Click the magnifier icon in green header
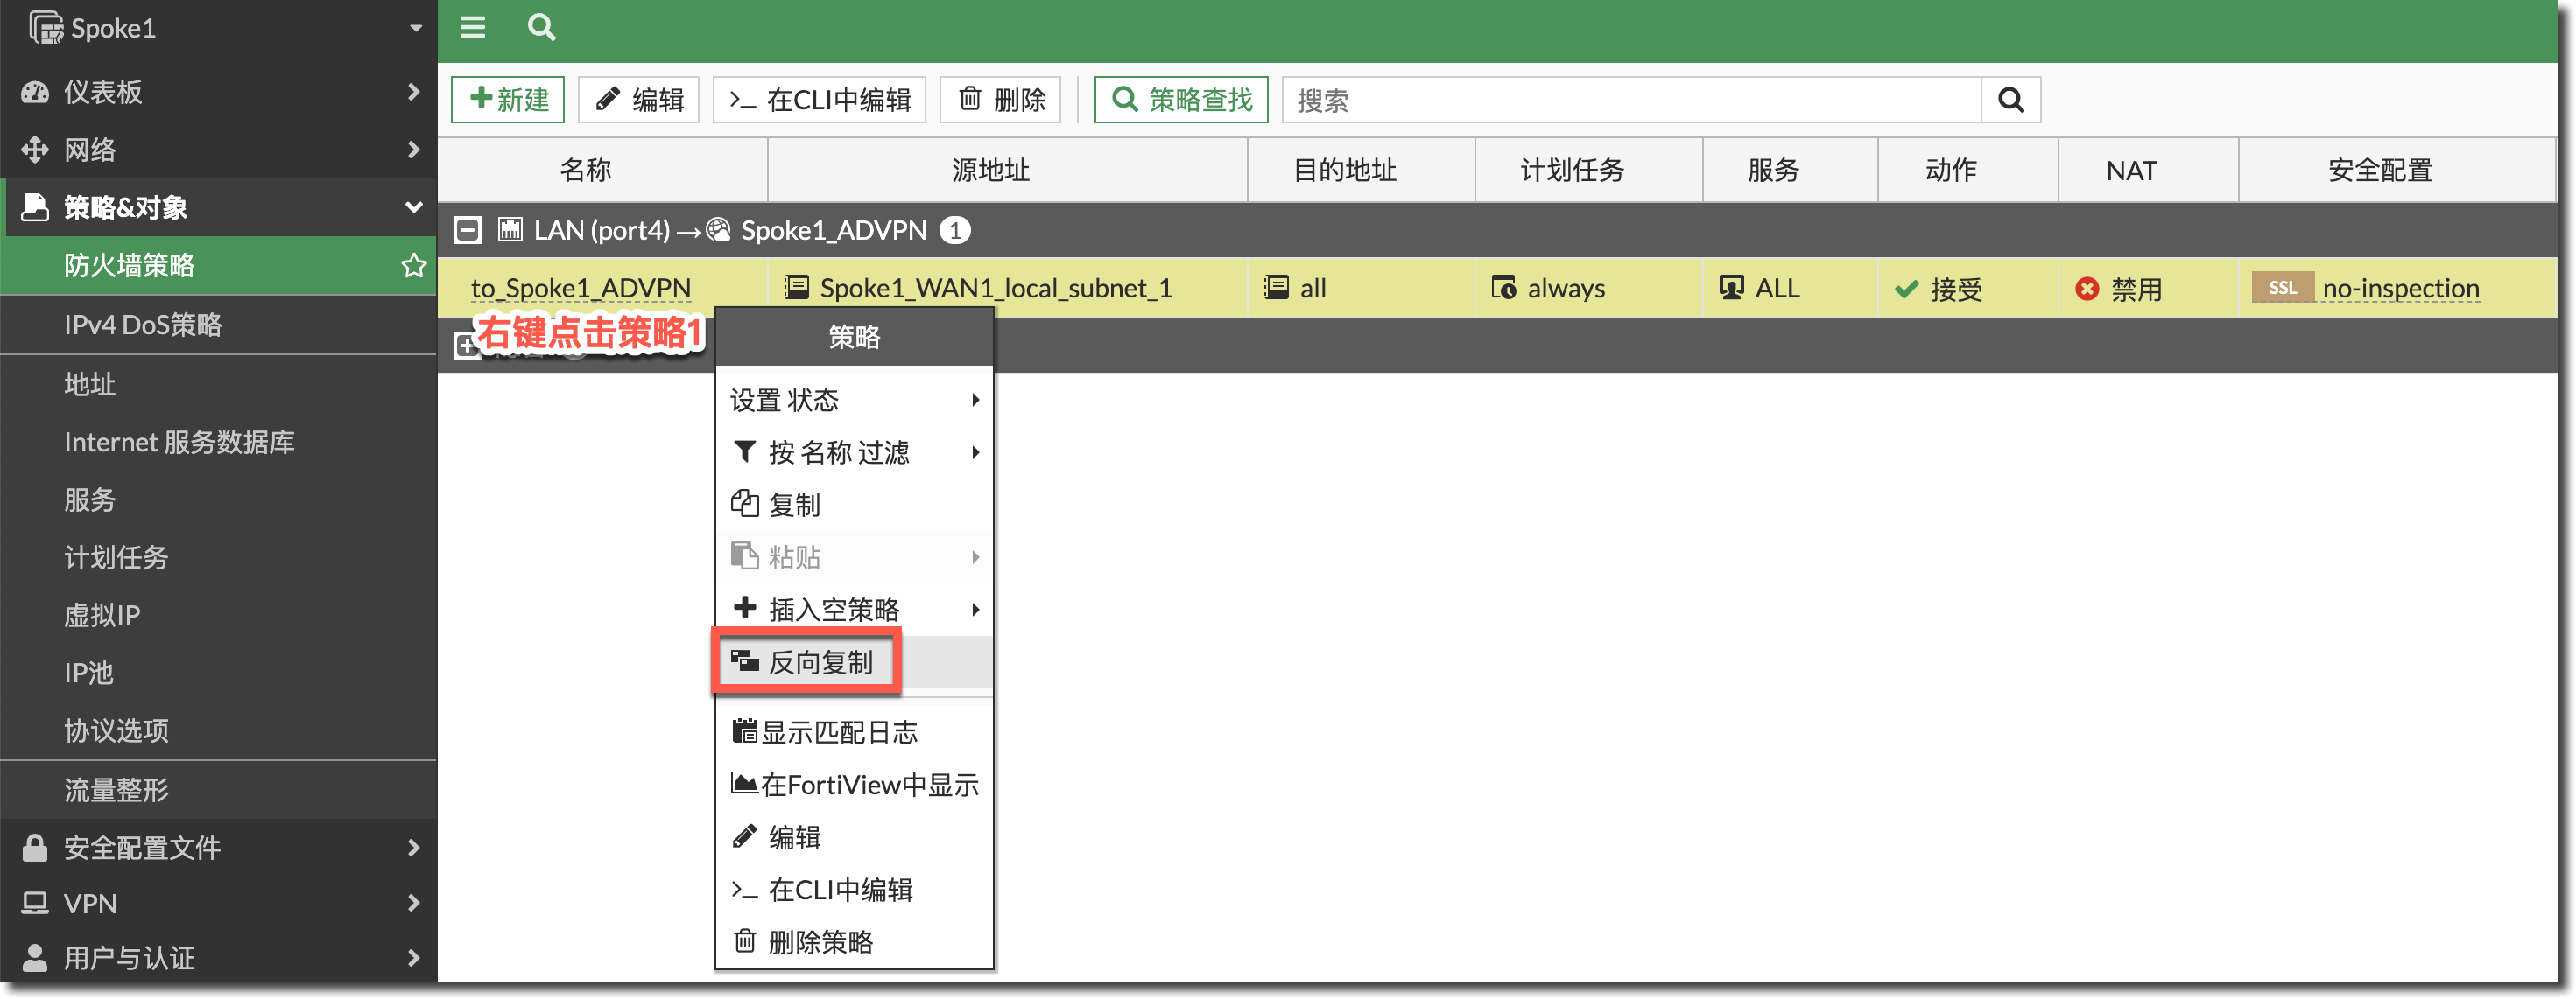The image size is (2576, 999). click(x=541, y=28)
